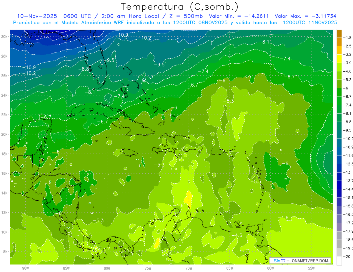Click the "22N" latitude axis label
The width and height of the screenshot is (353, 272).
(5, 115)
